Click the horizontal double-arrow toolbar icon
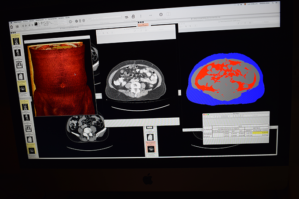This screenshot has width=299, height=199. 151,15
